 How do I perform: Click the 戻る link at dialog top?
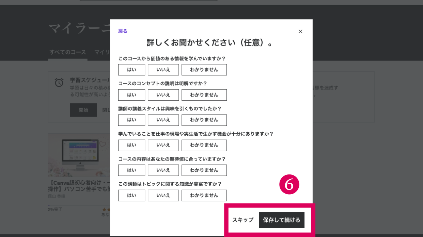[x=122, y=31]
